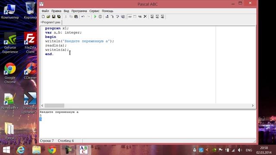Viewport: 276px width, 155px height.
Task: Click the first of three window-layout icons
Action: click(152, 16)
